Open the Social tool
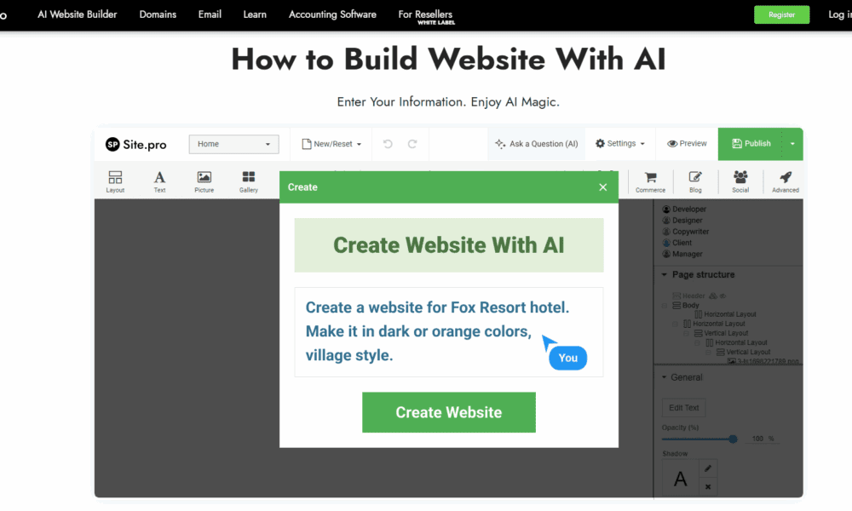 740,178
